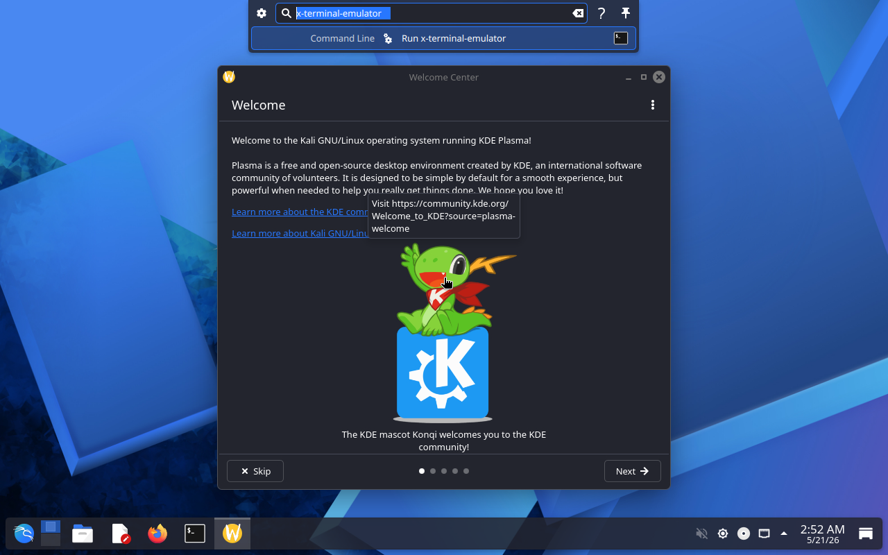Run x-terminal-emulator command result
This screenshot has width=888, height=555.
tap(443, 38)
